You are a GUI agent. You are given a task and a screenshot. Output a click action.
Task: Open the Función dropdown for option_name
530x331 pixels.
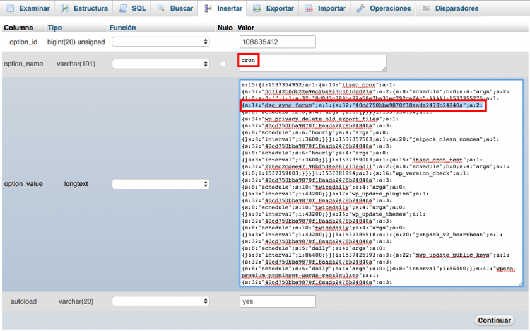(x=160, y=64)
